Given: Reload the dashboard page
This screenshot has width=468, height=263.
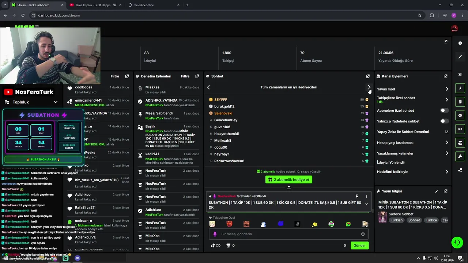Looking at the screenshot, I should click(x=23, y=15).
